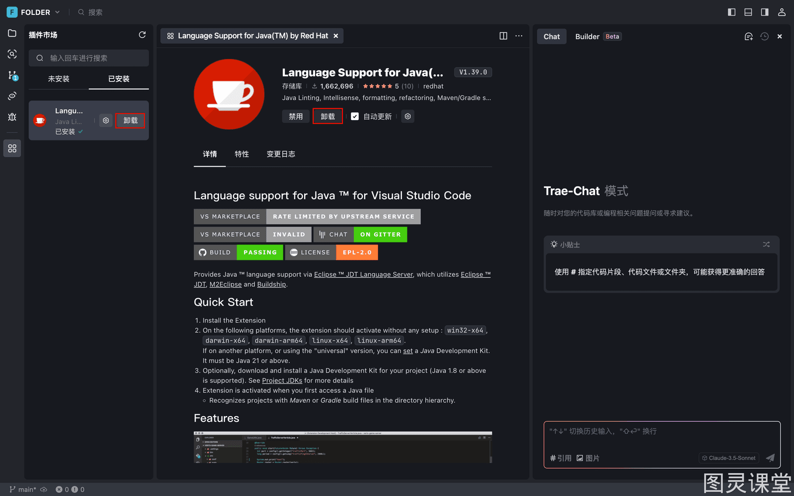This screenshot has height=496, width=794.
Task: Open settings gear in the plugin list item
Action: 106,121
